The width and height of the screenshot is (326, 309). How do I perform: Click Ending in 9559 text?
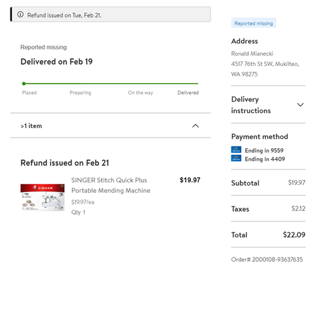(x=264, y=150)
